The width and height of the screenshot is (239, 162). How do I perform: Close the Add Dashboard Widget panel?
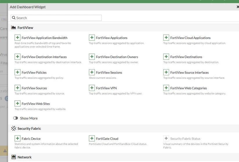pyautogui.click(x=238, y=7)
